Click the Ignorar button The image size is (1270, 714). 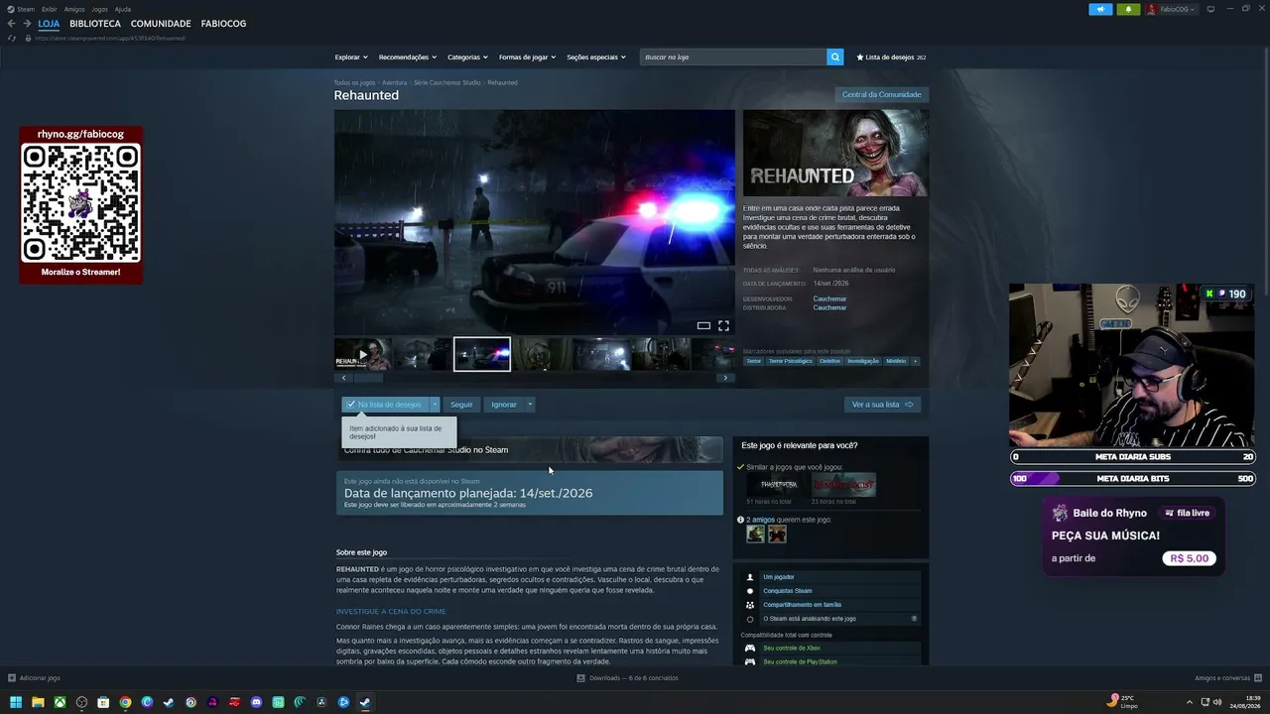coord(504,405)
